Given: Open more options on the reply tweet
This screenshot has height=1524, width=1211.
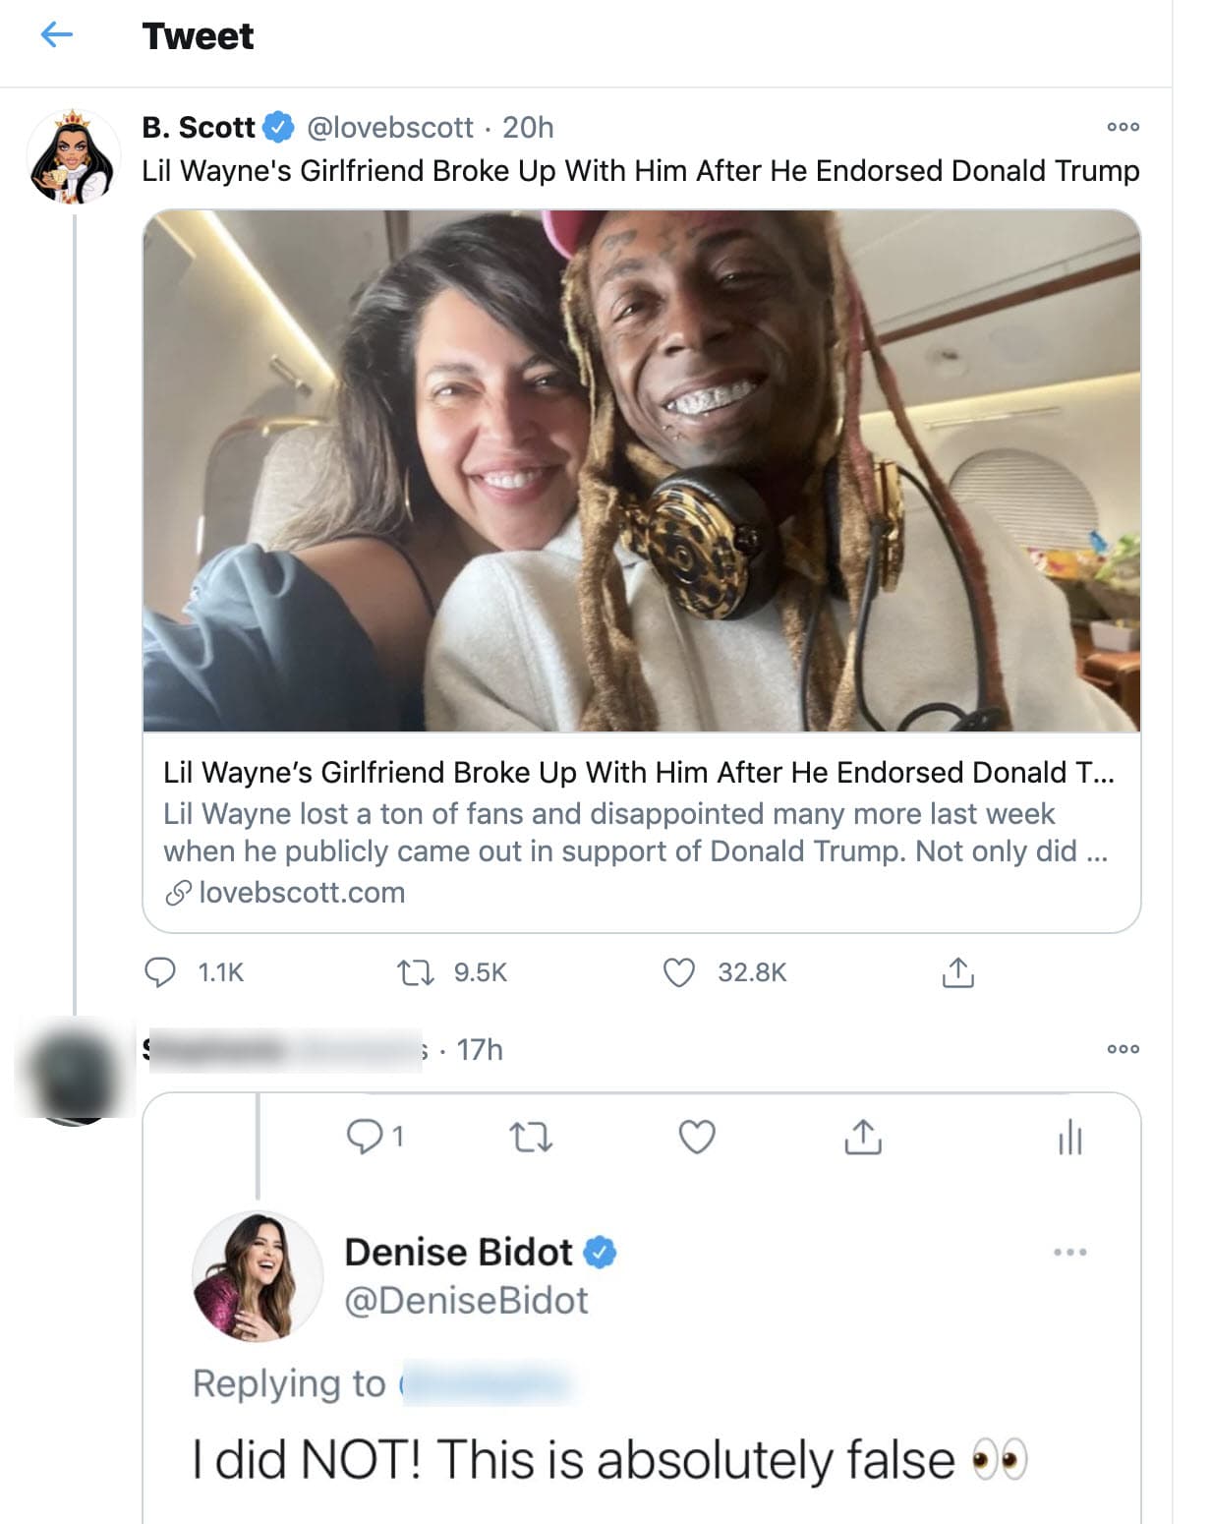Looking at the screenshot, I should click(x=1123, y=1048).
